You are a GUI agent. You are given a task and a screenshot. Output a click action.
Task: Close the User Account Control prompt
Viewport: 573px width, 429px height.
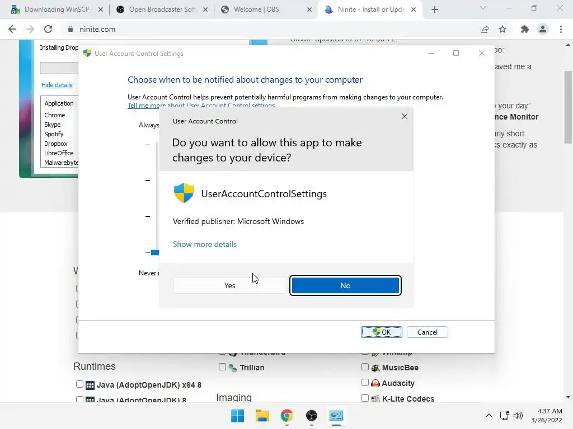pos(404,116)
